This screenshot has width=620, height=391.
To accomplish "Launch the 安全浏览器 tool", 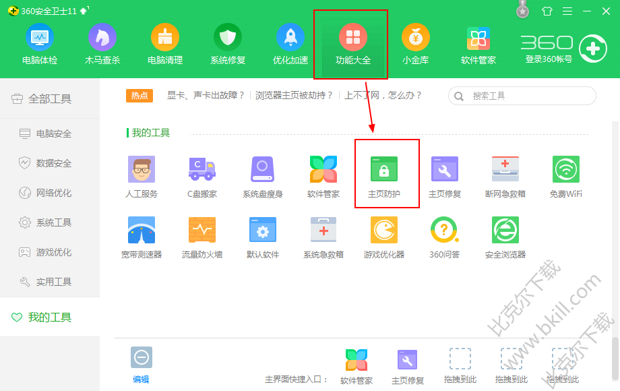I will [x=505, y=237].
